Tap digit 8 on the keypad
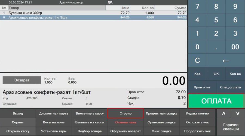 pos(216,7)
